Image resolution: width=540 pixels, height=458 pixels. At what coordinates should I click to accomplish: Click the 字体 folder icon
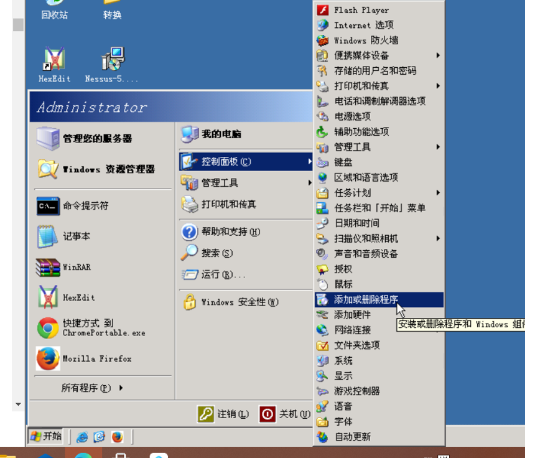pos(323,421)
